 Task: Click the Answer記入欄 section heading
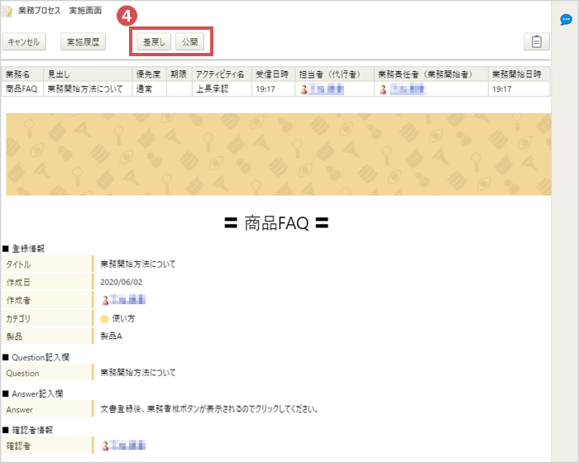[33, 394]
